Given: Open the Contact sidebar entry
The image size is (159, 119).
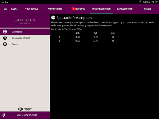Looking at the screenshot, I should click(25, 44).
